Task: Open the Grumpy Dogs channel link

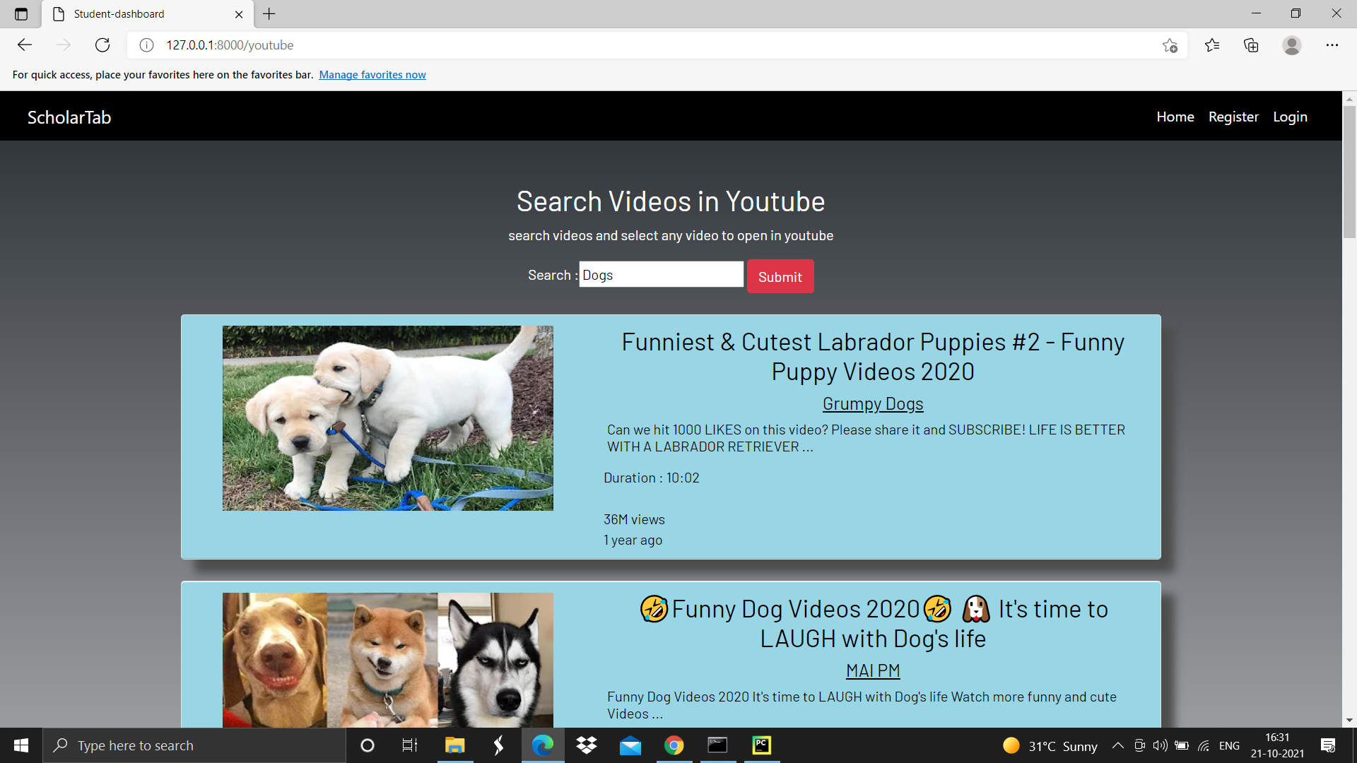Action: [872, 403]
